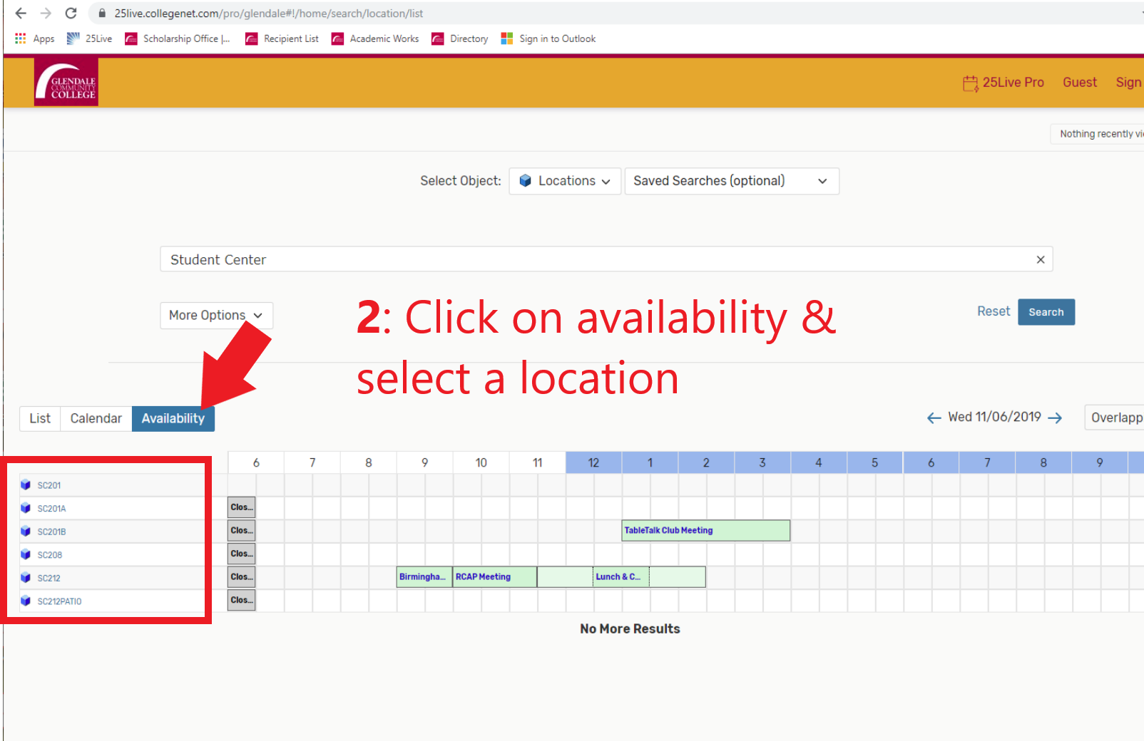
Task: Open the TableTalk Club Meeting event
Action: [x=705, y=530]
